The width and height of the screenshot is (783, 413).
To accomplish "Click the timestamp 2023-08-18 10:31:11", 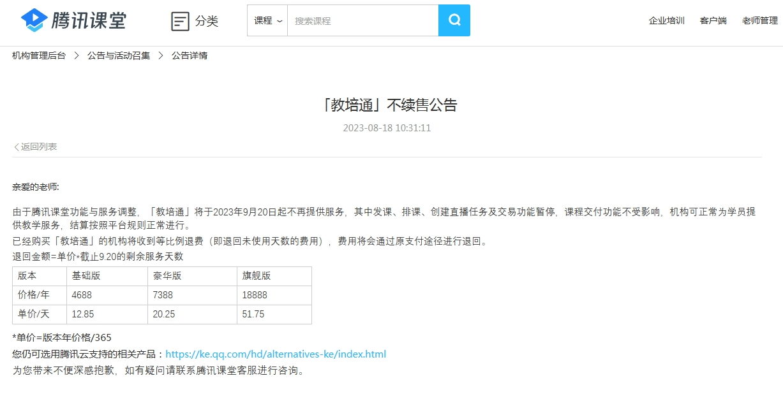I will click(387, 127).
